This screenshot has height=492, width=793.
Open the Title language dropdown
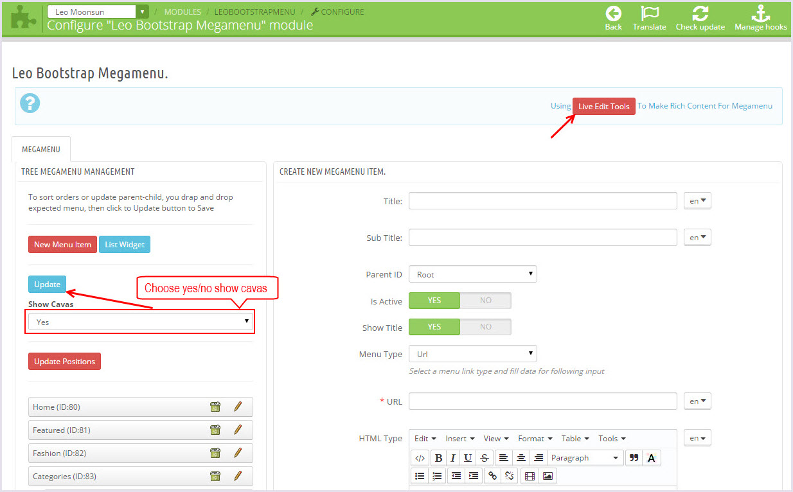coord(697,201)
